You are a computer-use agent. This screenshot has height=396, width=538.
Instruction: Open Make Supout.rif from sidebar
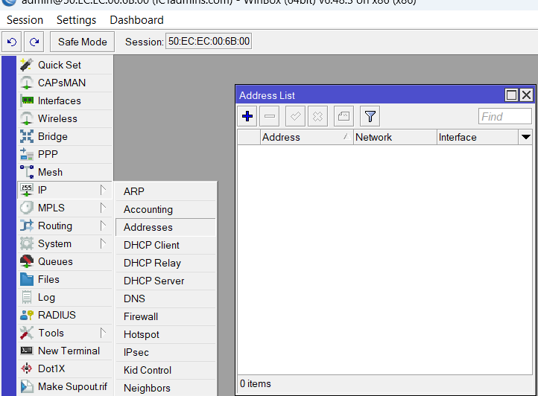65,386
